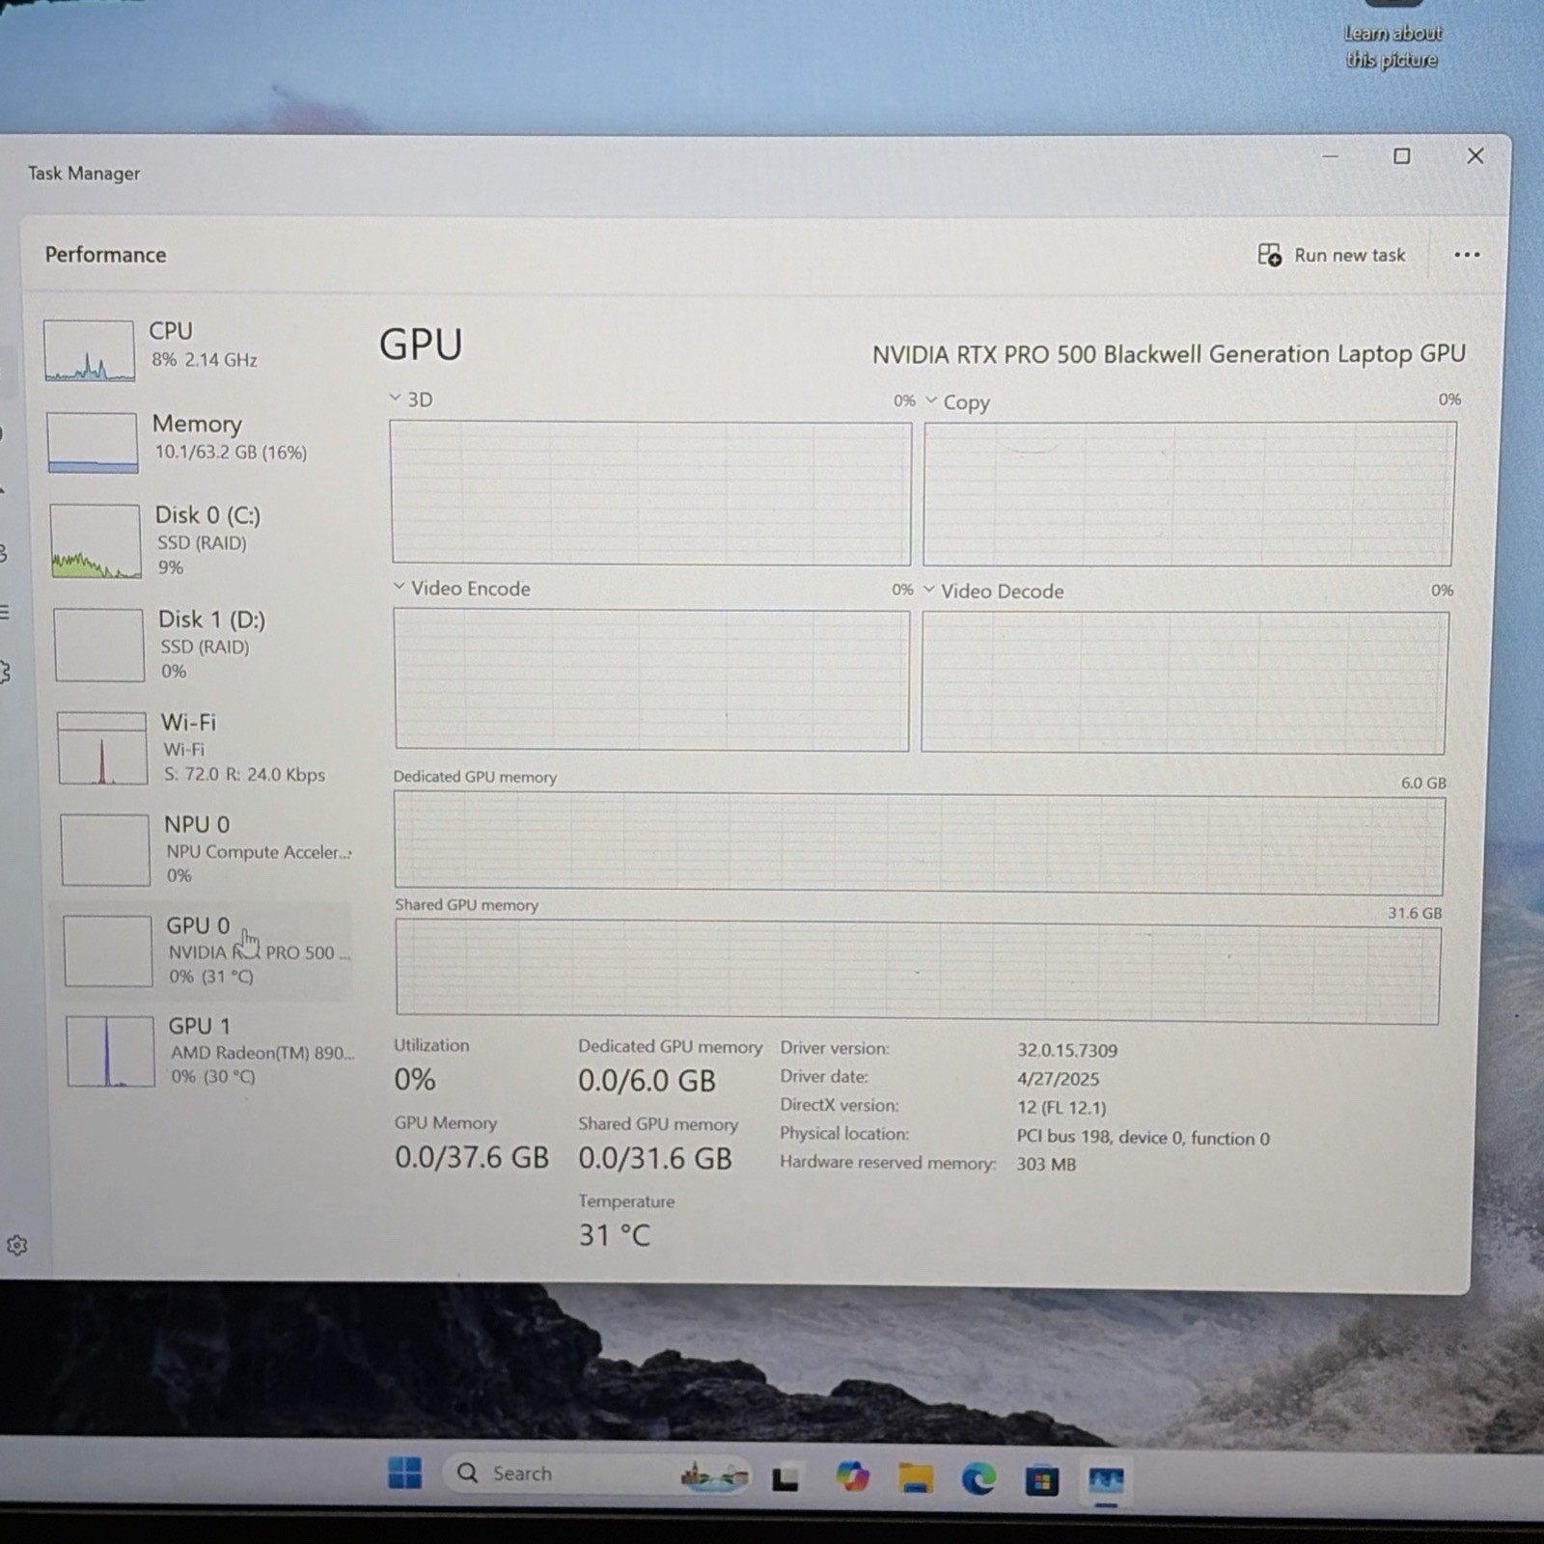Click the DirectX version 12 (FL 12.1)
Viewport: 1544px width, 1544px height.
click(1061, 1108)
